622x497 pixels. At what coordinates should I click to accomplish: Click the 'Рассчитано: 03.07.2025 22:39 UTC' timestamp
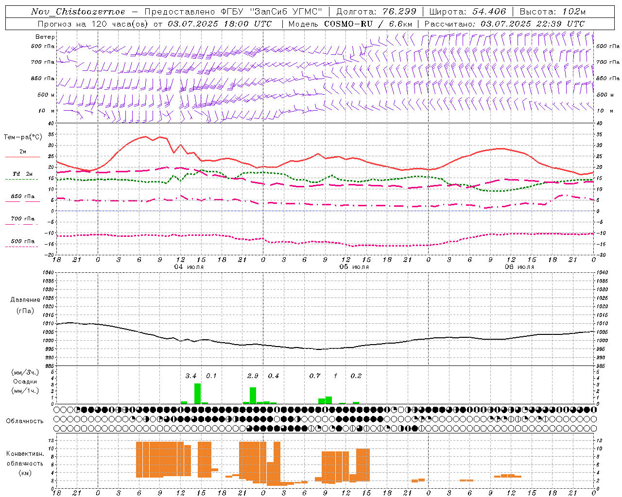tap(504, 24)
